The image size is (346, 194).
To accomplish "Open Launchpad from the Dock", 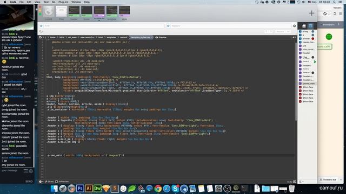I will (x=63, y=189).
